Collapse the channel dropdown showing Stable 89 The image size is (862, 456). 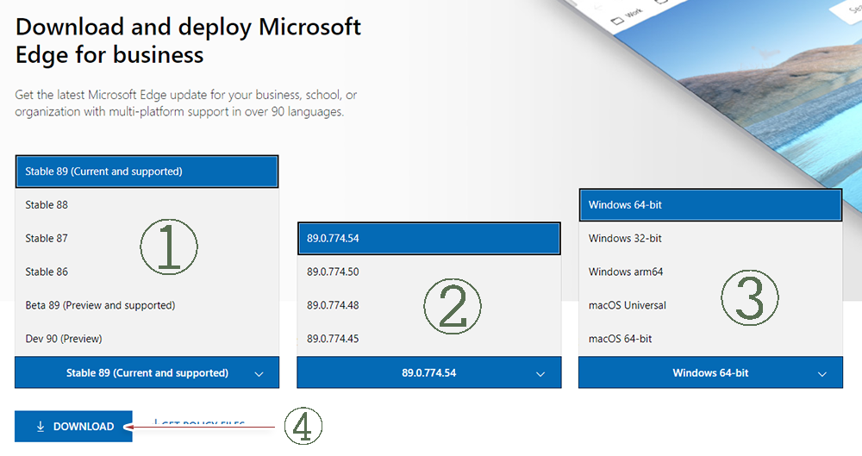tap(147, 372)
